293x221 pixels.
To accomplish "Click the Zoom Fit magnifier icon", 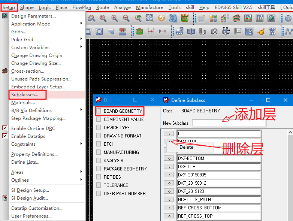I will pos(103,18).
